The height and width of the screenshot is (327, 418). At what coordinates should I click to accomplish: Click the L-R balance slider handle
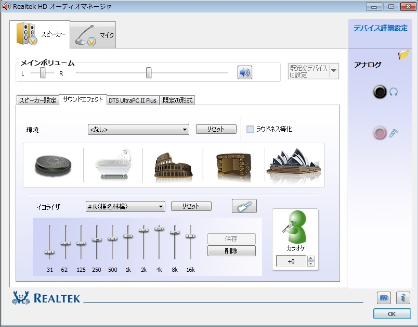click(x=43, y=72)
